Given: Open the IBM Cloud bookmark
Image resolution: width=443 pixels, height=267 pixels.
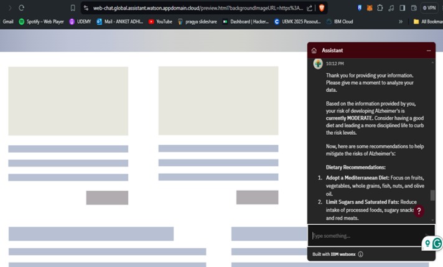Looking at the screenshot, I should pos(340,22).
